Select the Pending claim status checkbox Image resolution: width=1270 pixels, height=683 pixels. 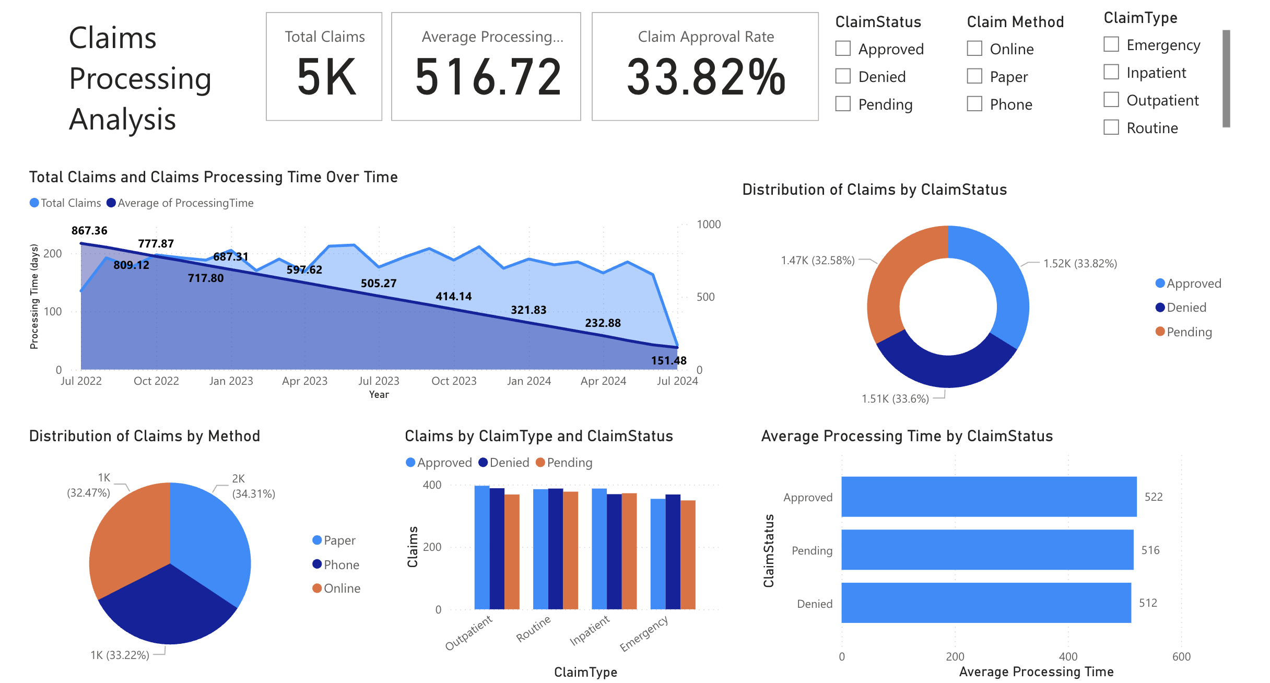click(842, 104)
